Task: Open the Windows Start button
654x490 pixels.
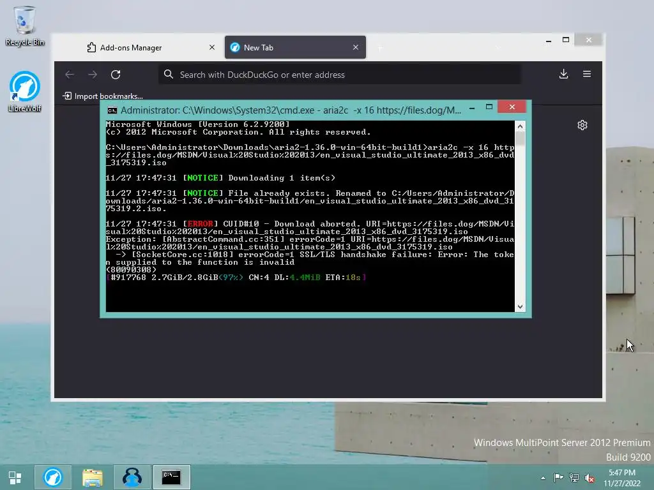Action: 15,477
